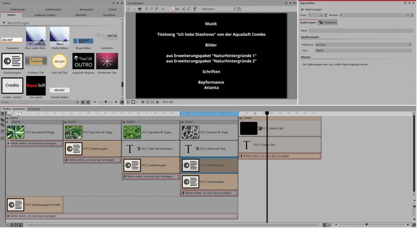Image resolution: width=417 pixels, height=228 pixels.
Task: Collapse the Beschriftungen section
Action: pos(4,23)
